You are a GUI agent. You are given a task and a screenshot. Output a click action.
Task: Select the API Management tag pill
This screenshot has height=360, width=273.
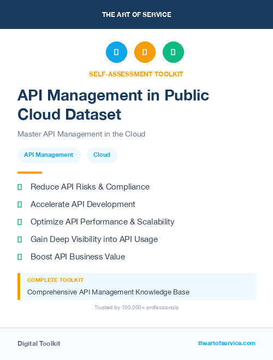click(x=49, y=155)
